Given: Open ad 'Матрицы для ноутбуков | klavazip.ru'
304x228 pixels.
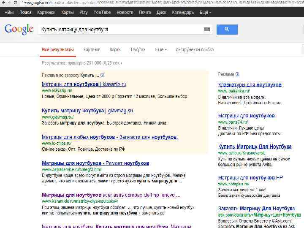Looking at the screenshot, I should click(x=84, y=84).
